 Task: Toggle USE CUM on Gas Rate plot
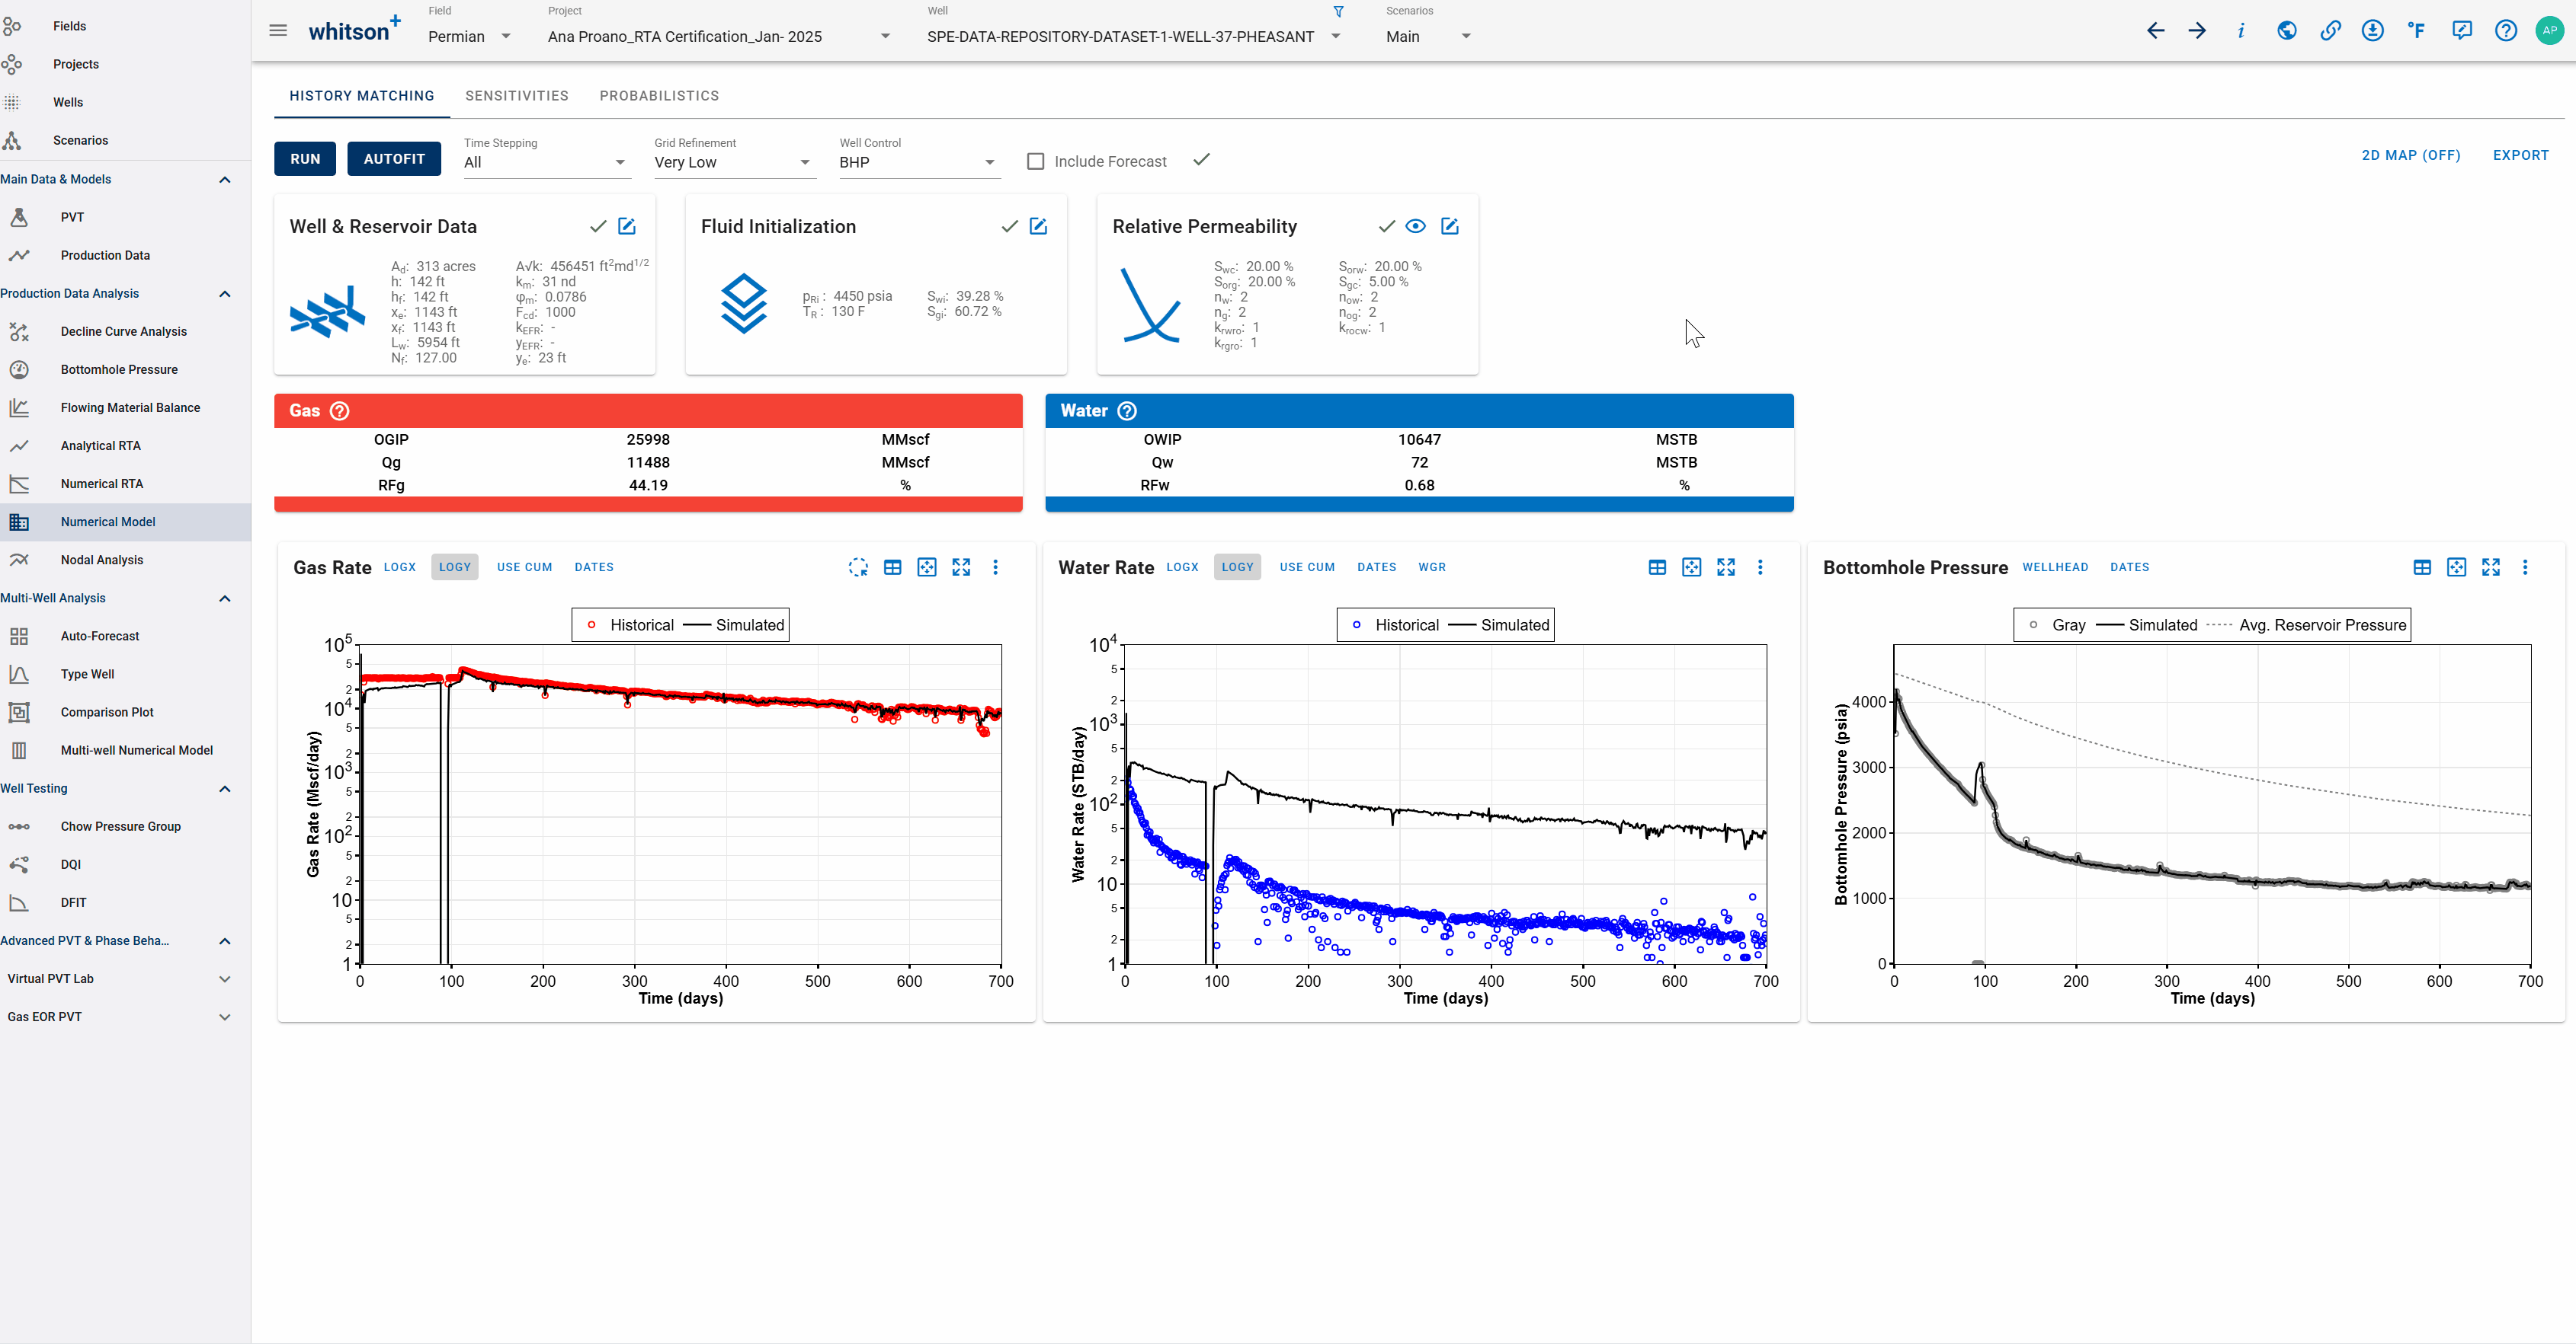click(525, 567)
